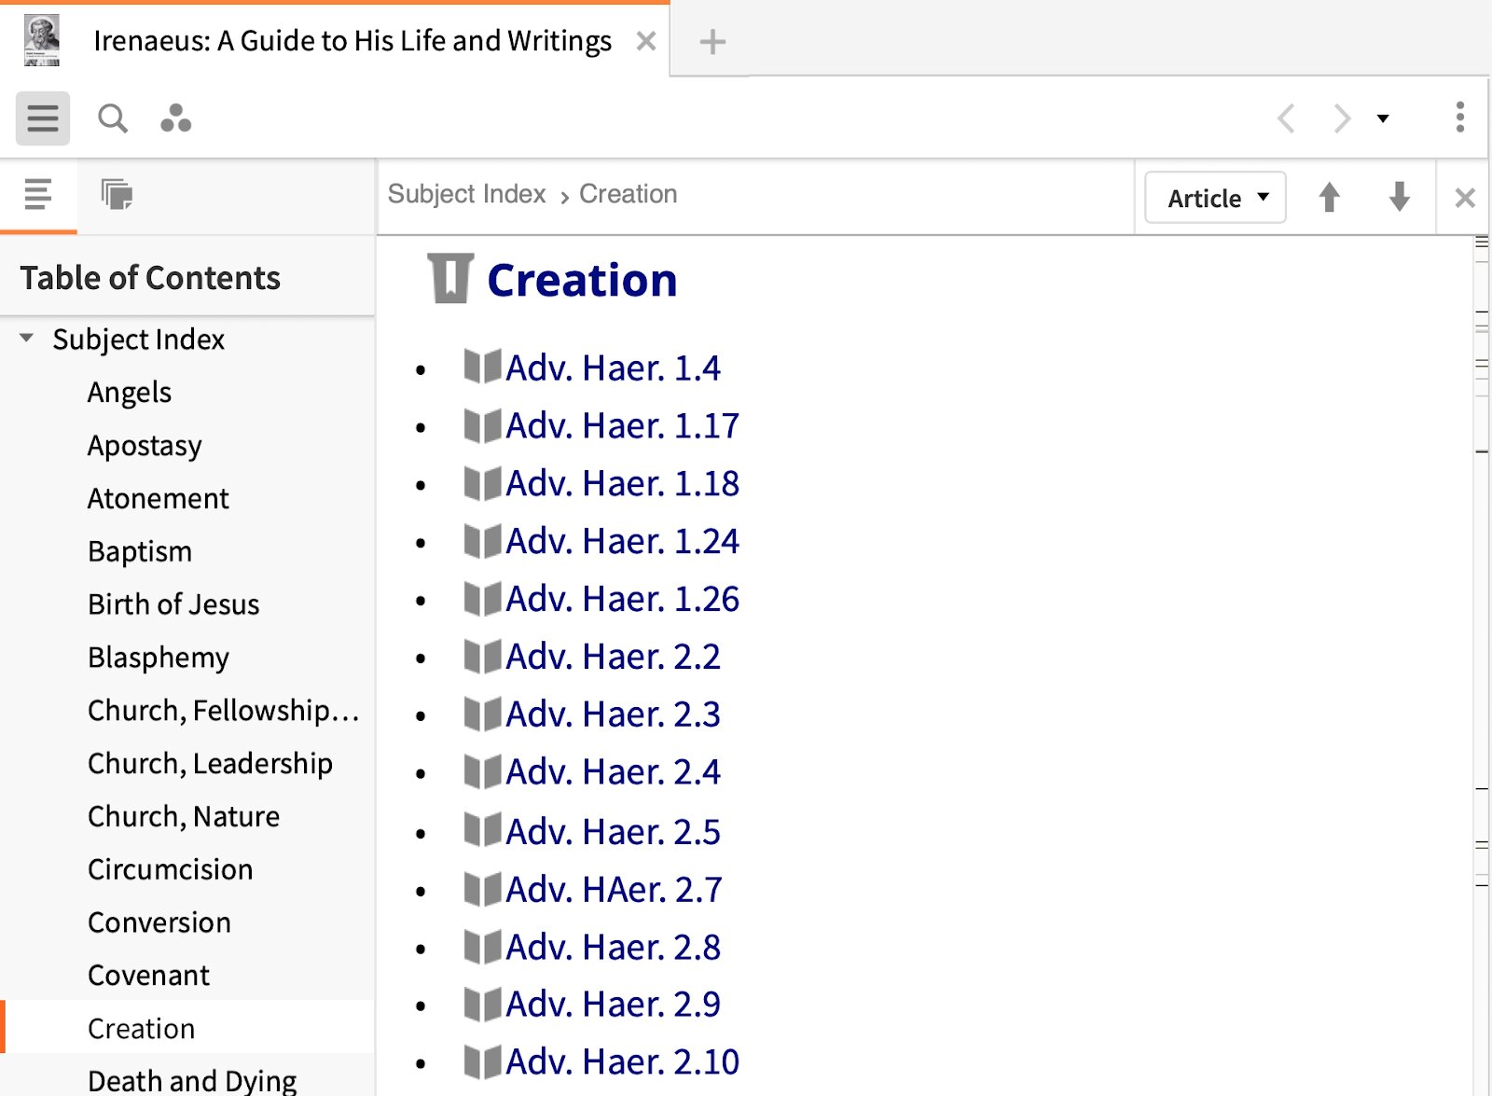
Task: Click Creation breadcrumb
Action: pyautogui.click(x=628, y=194)
